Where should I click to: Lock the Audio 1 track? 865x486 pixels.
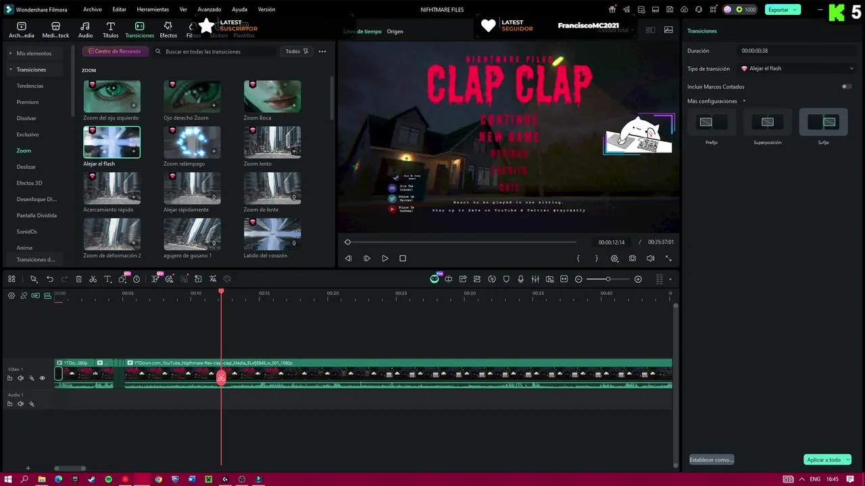(x=9, y=404)
